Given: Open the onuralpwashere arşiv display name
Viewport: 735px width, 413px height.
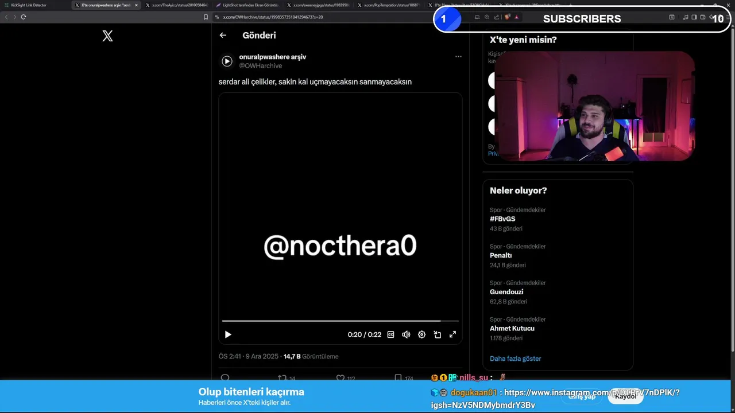Looking at the screenshot, I should [272, 57].
